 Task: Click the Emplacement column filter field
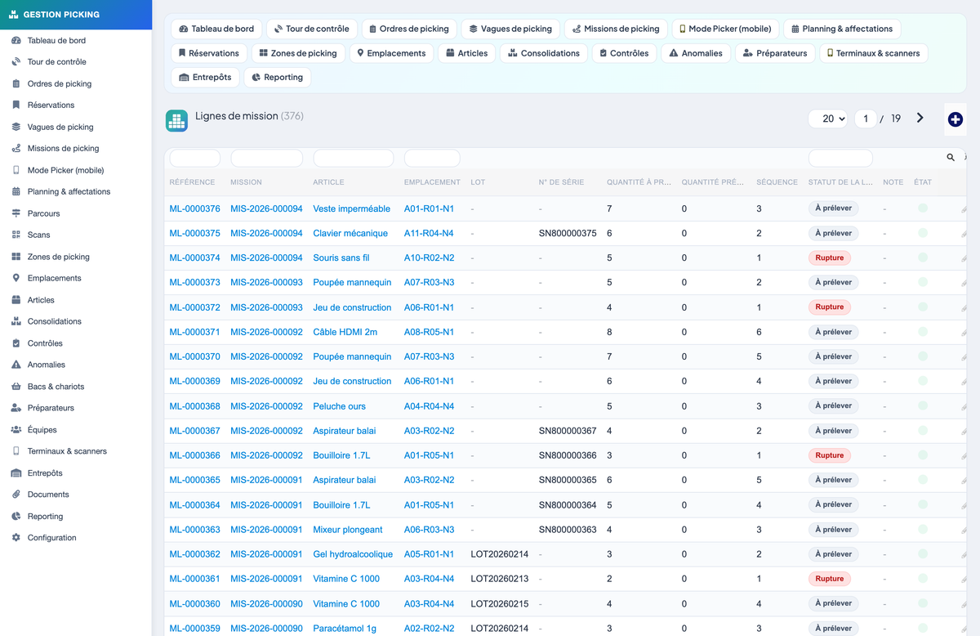click(432, 158)
